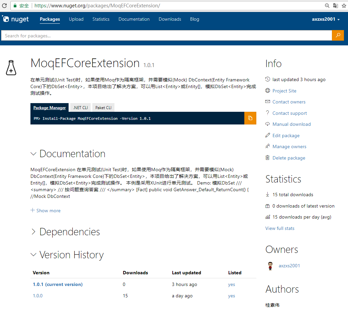Open the View full stats link

280,228
